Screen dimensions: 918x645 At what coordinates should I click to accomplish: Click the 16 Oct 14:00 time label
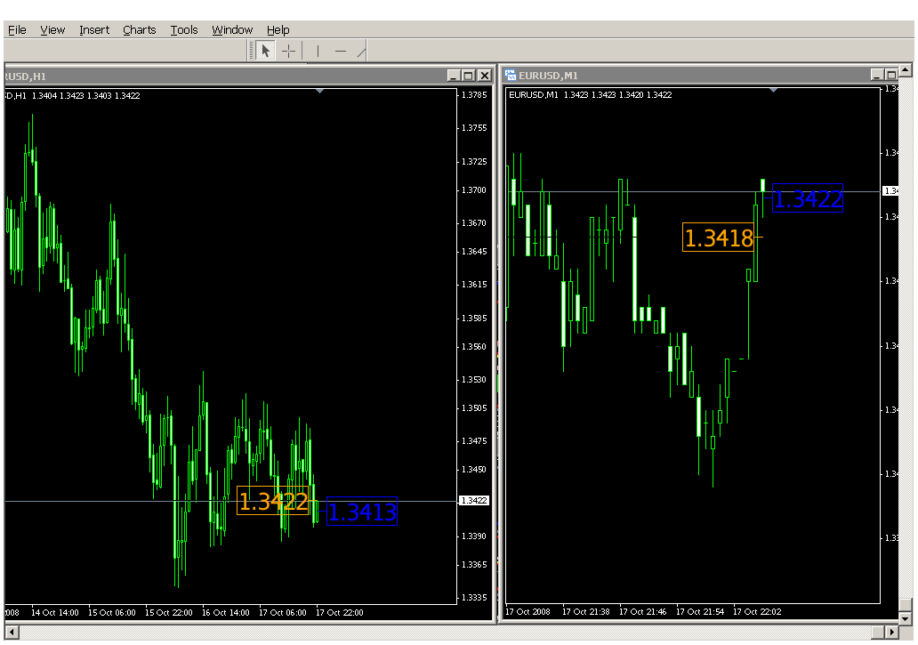tap(225, 613)
